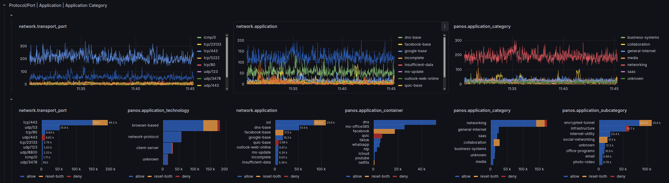Click scroll-down arrow in network.application legend
This screenshot has width=669, height=183.
pyautogui.click(x=444, y=89)
